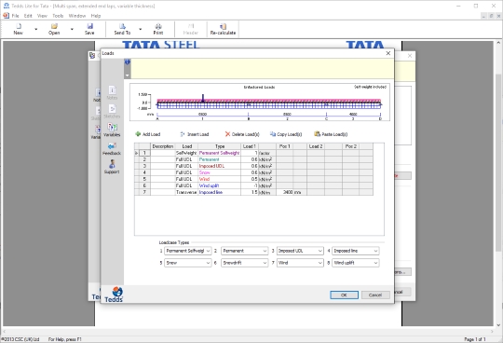Open the Tools menu
The image size is (503, 343).
[58, 16]
